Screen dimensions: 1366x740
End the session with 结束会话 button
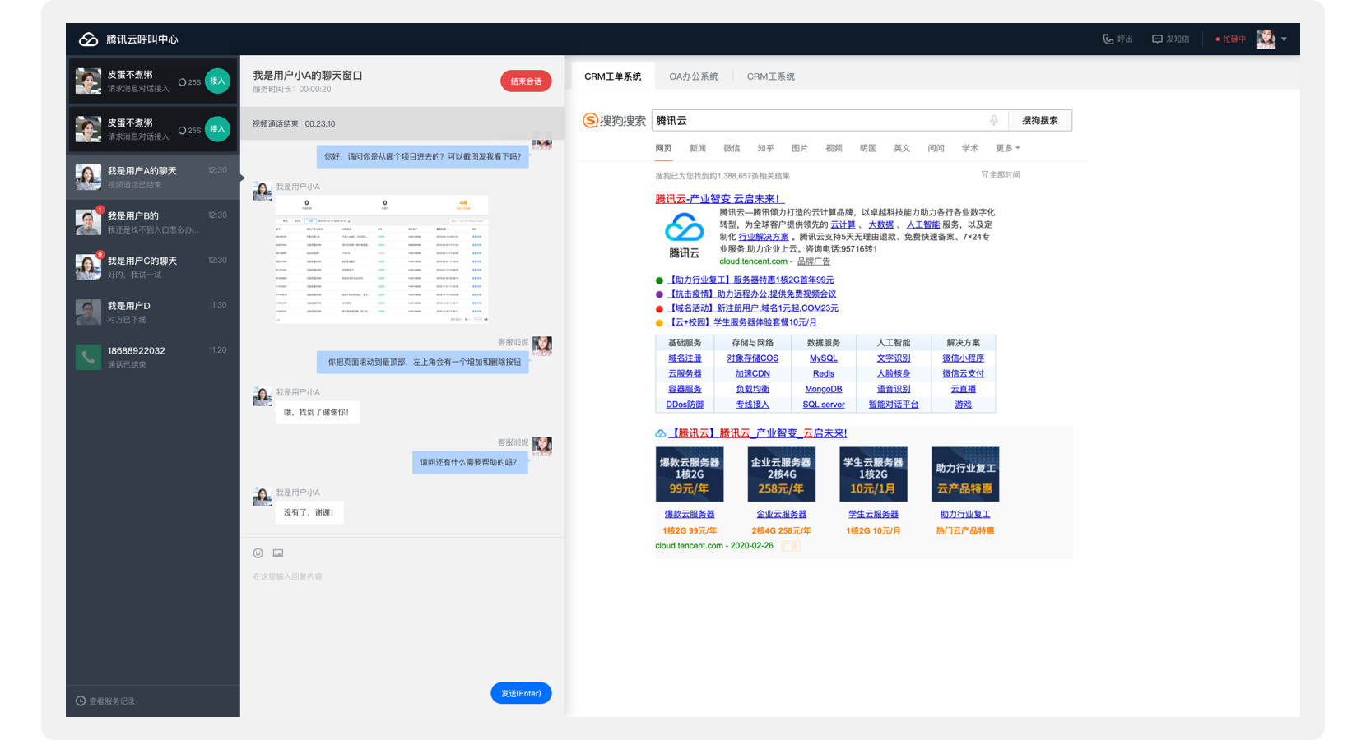point(526,81)
